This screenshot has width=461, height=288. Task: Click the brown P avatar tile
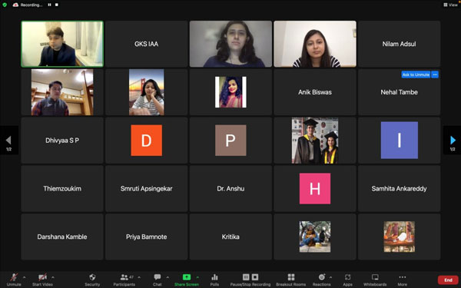[230, 141]
